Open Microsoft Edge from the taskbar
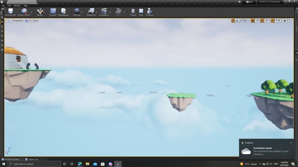This screenshot has width=298, height=167. [80, 164]
